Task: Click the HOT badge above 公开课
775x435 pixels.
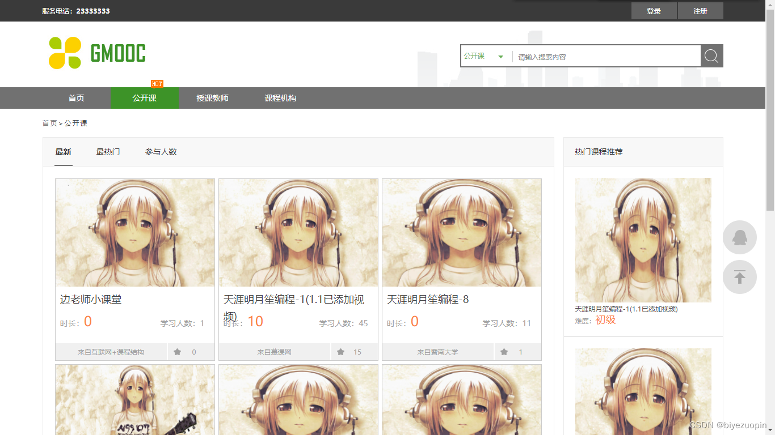Action: [x=157, y=84]
